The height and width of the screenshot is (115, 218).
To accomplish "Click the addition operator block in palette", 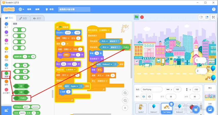I will (19, 30).
